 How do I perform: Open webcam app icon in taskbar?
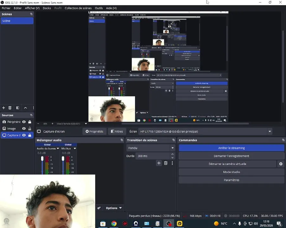click(x=136, y=224)
